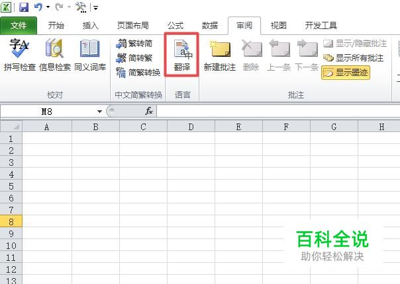
Task: Select column D header
Action: 191,126
